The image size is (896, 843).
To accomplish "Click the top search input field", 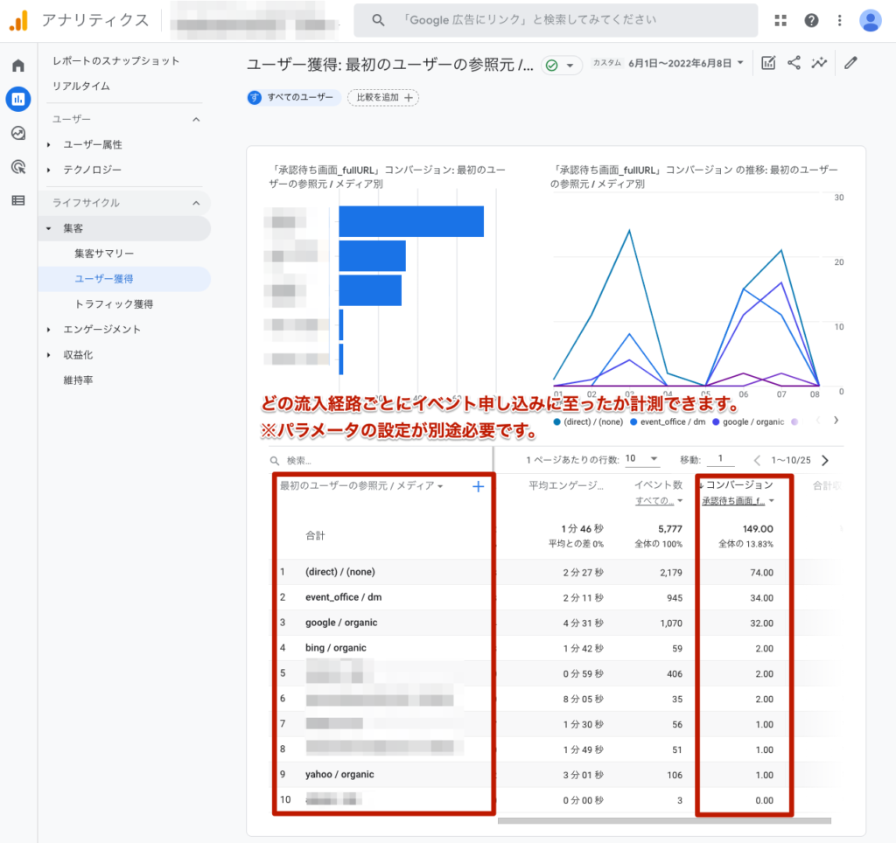I will tap(556, 20).
